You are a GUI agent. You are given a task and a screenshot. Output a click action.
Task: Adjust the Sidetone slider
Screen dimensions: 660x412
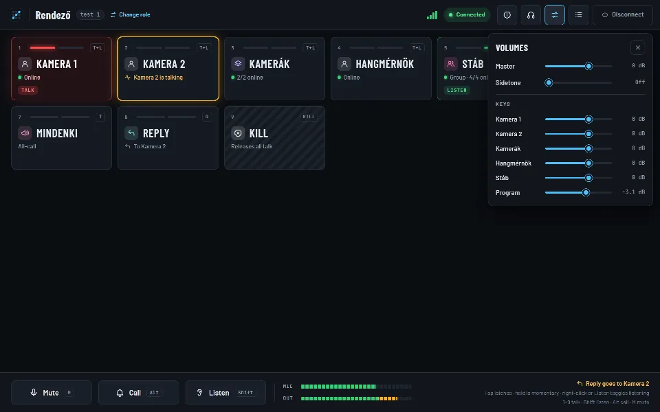click(578, 83)
